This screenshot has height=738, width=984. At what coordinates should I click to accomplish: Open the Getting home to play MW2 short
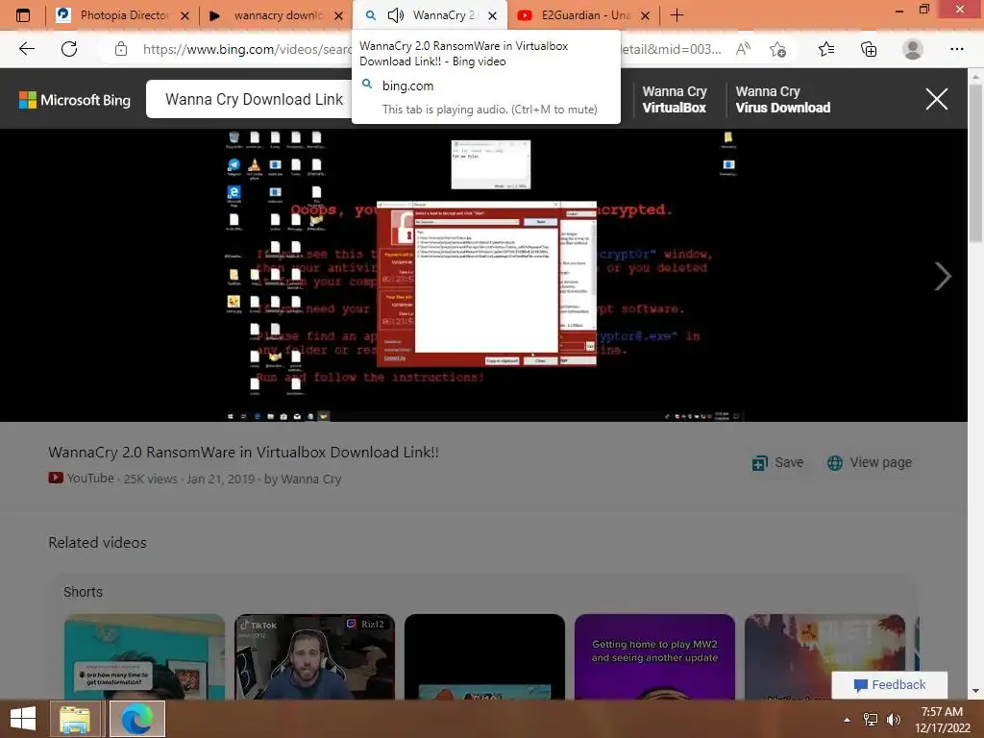[x=654, y=656]
